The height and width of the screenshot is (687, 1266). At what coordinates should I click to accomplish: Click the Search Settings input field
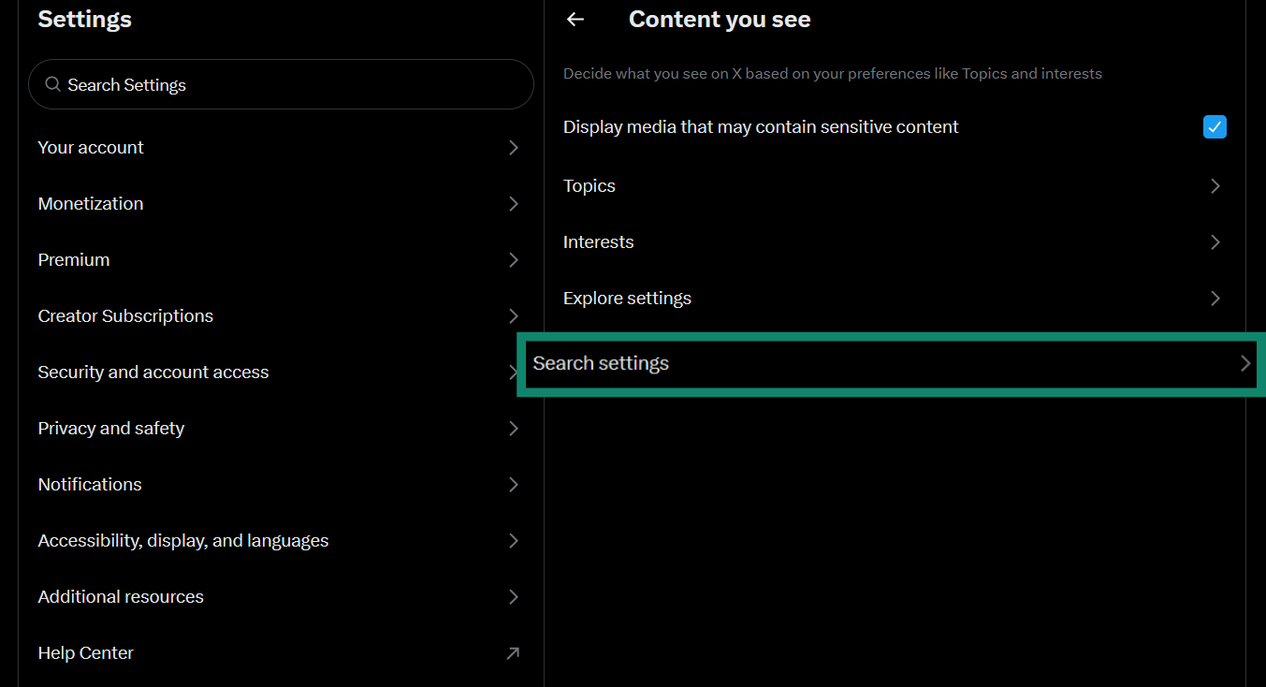tap(281, 83)
